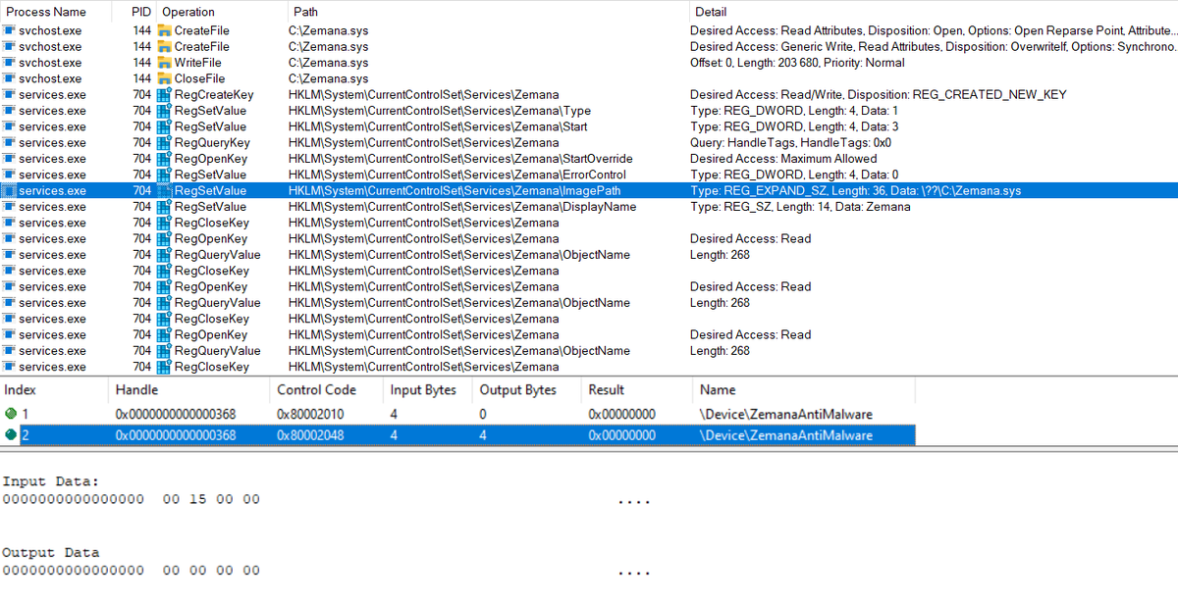The width and height of the screenshot is (1178, 602).
Task: Select the DisplayName RegSetValue row
Action: point(442,206)
